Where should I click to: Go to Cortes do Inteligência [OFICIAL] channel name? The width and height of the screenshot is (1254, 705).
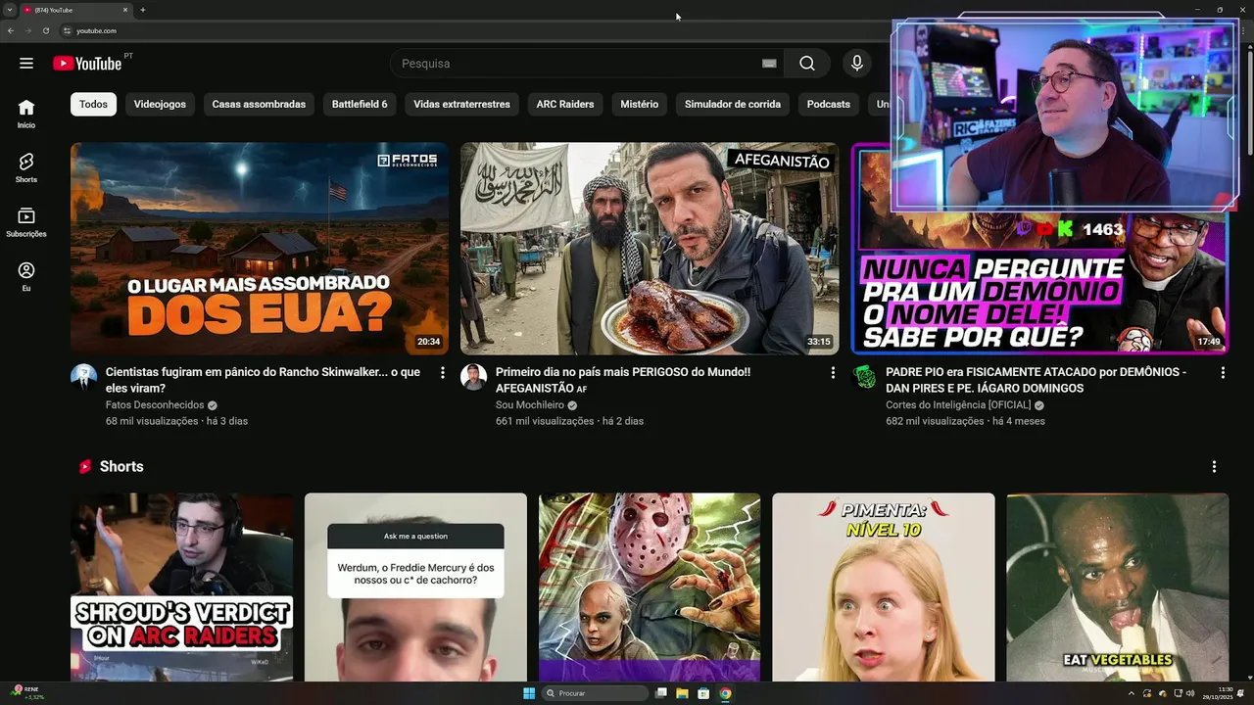pyautogui.click(x=958, y=405)
